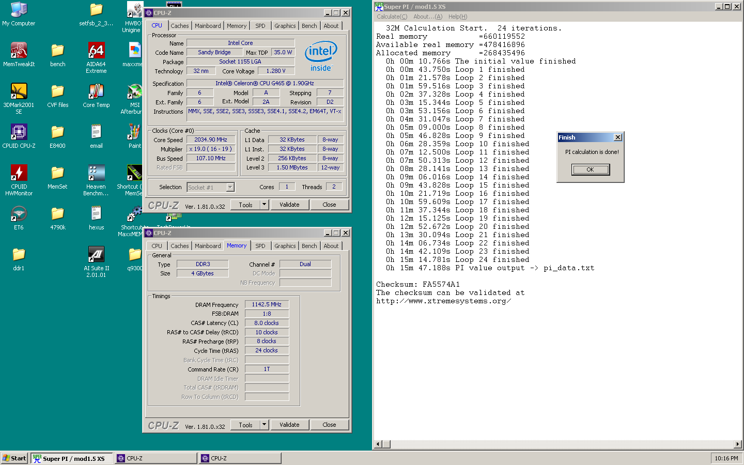The height and width of the screenshot is (465, 744).
Task: Open About menu in Super PI
Action: coord(428,17)
